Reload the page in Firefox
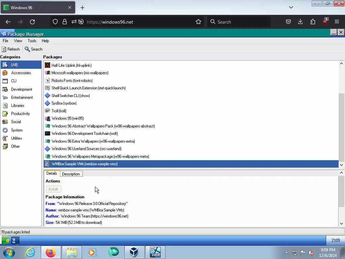Image resolution: width=345 pixels, height=259 pixels. [32, 22]
